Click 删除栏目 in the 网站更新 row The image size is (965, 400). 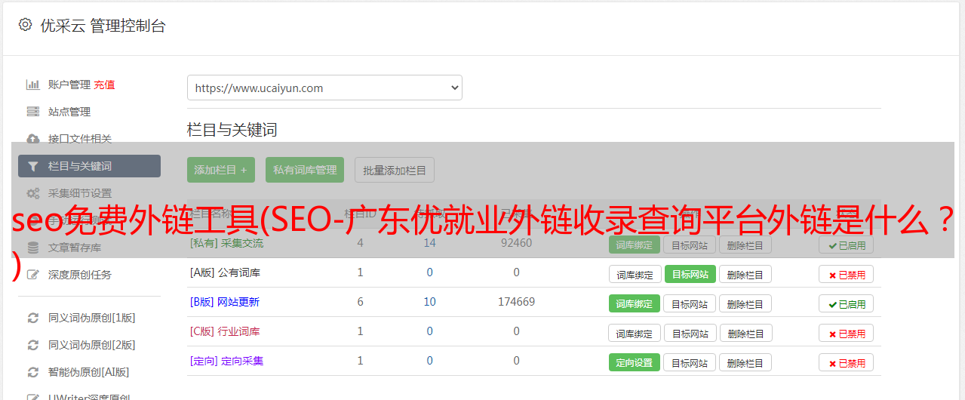[x=745, y=303]
